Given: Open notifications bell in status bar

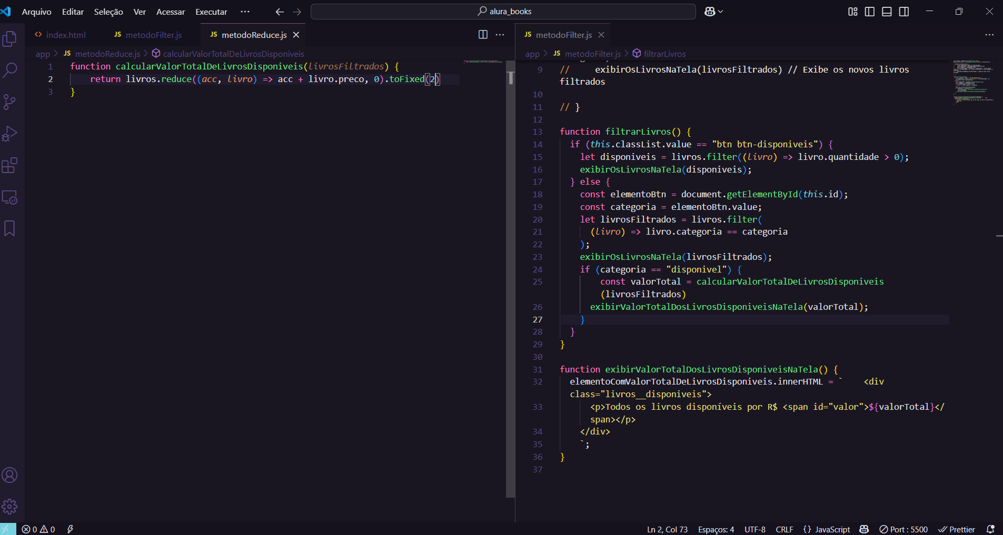Looking at the screenshot, I should (x=990, y=529).
